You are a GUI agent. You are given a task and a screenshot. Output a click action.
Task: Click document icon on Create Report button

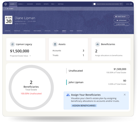tap(116, 17)
